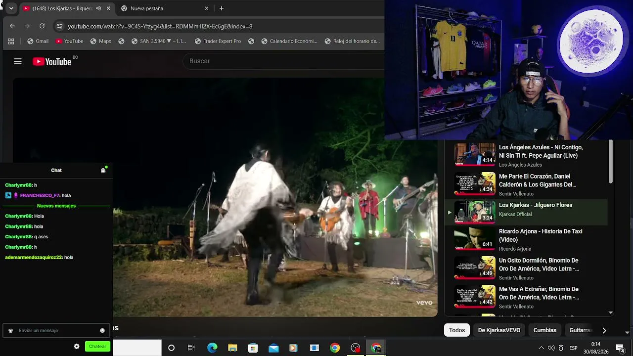Show hidden system tray icons
The width and height of the screenshot is (633, 356).
(541, 348)
